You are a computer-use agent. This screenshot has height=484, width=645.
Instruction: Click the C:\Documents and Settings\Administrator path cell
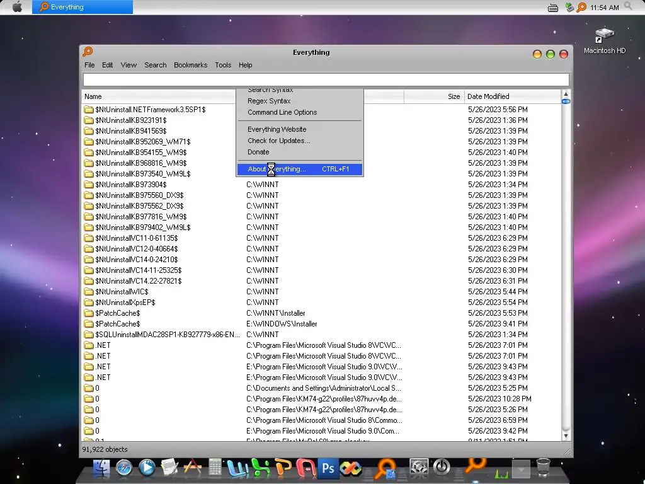(324, 388)
